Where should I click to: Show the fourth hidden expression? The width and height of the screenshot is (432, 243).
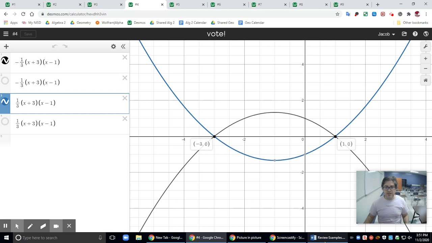click(5, 122)
